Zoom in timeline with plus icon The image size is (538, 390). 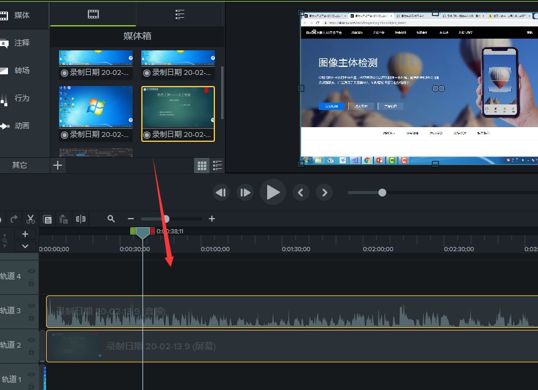pyautogui.click(x=212, y=219)
